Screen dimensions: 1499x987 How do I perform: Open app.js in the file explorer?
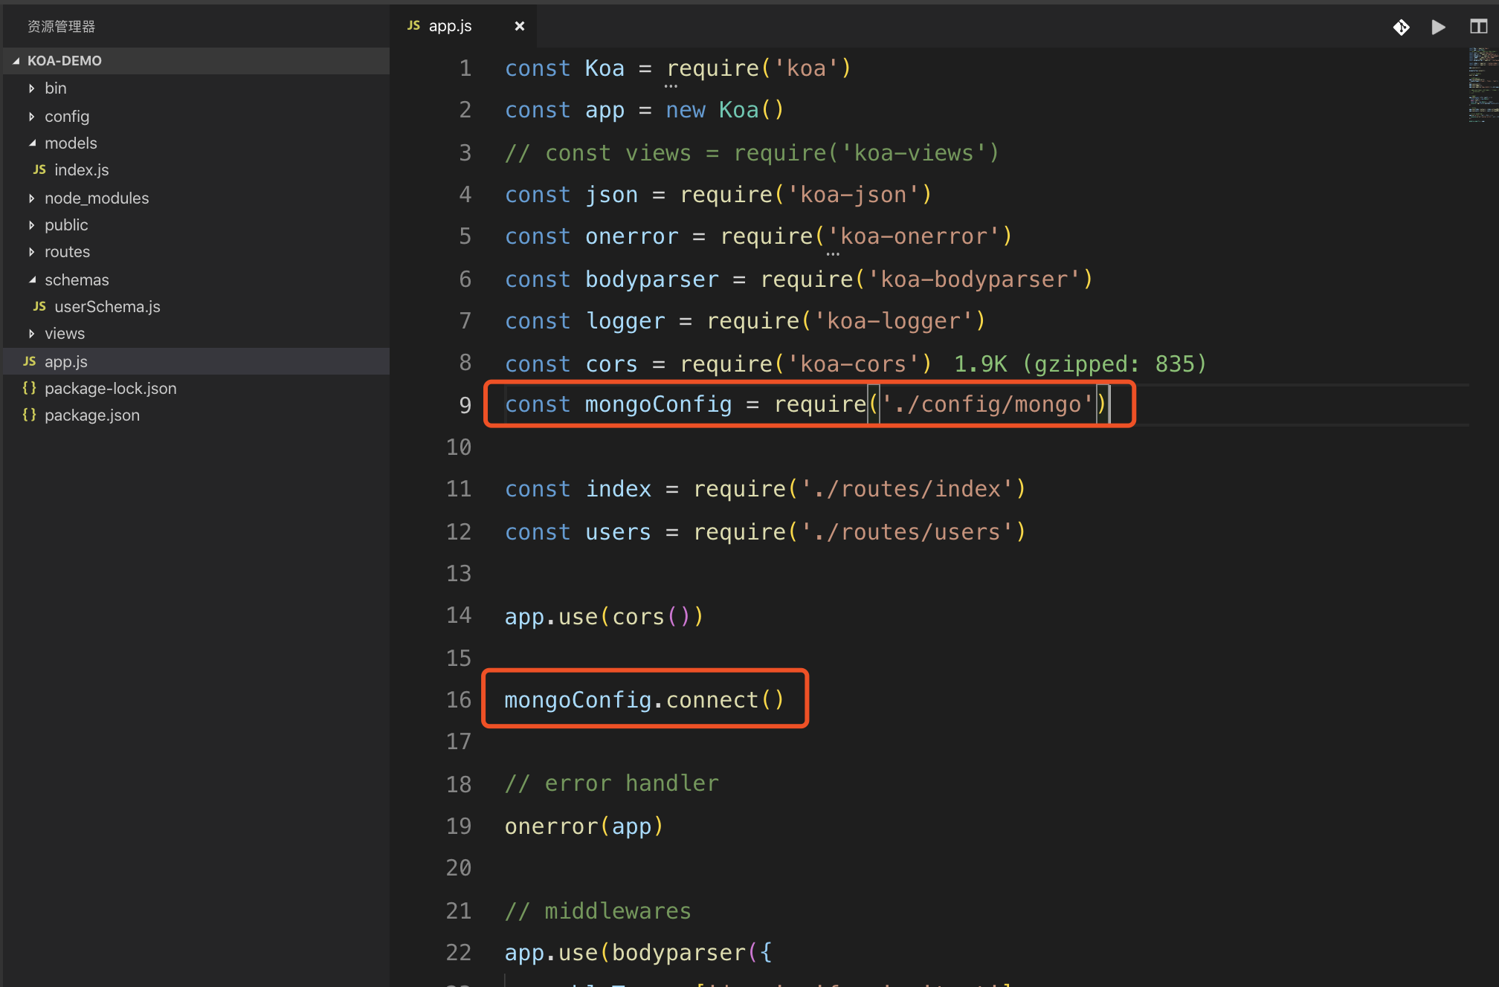(x=65, y=362)
